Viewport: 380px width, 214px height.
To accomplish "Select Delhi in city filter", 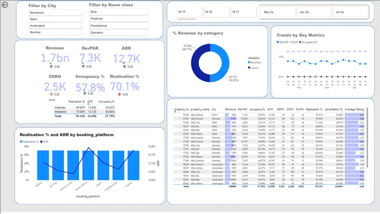I will pyautogui.click(x=55, y=19).
